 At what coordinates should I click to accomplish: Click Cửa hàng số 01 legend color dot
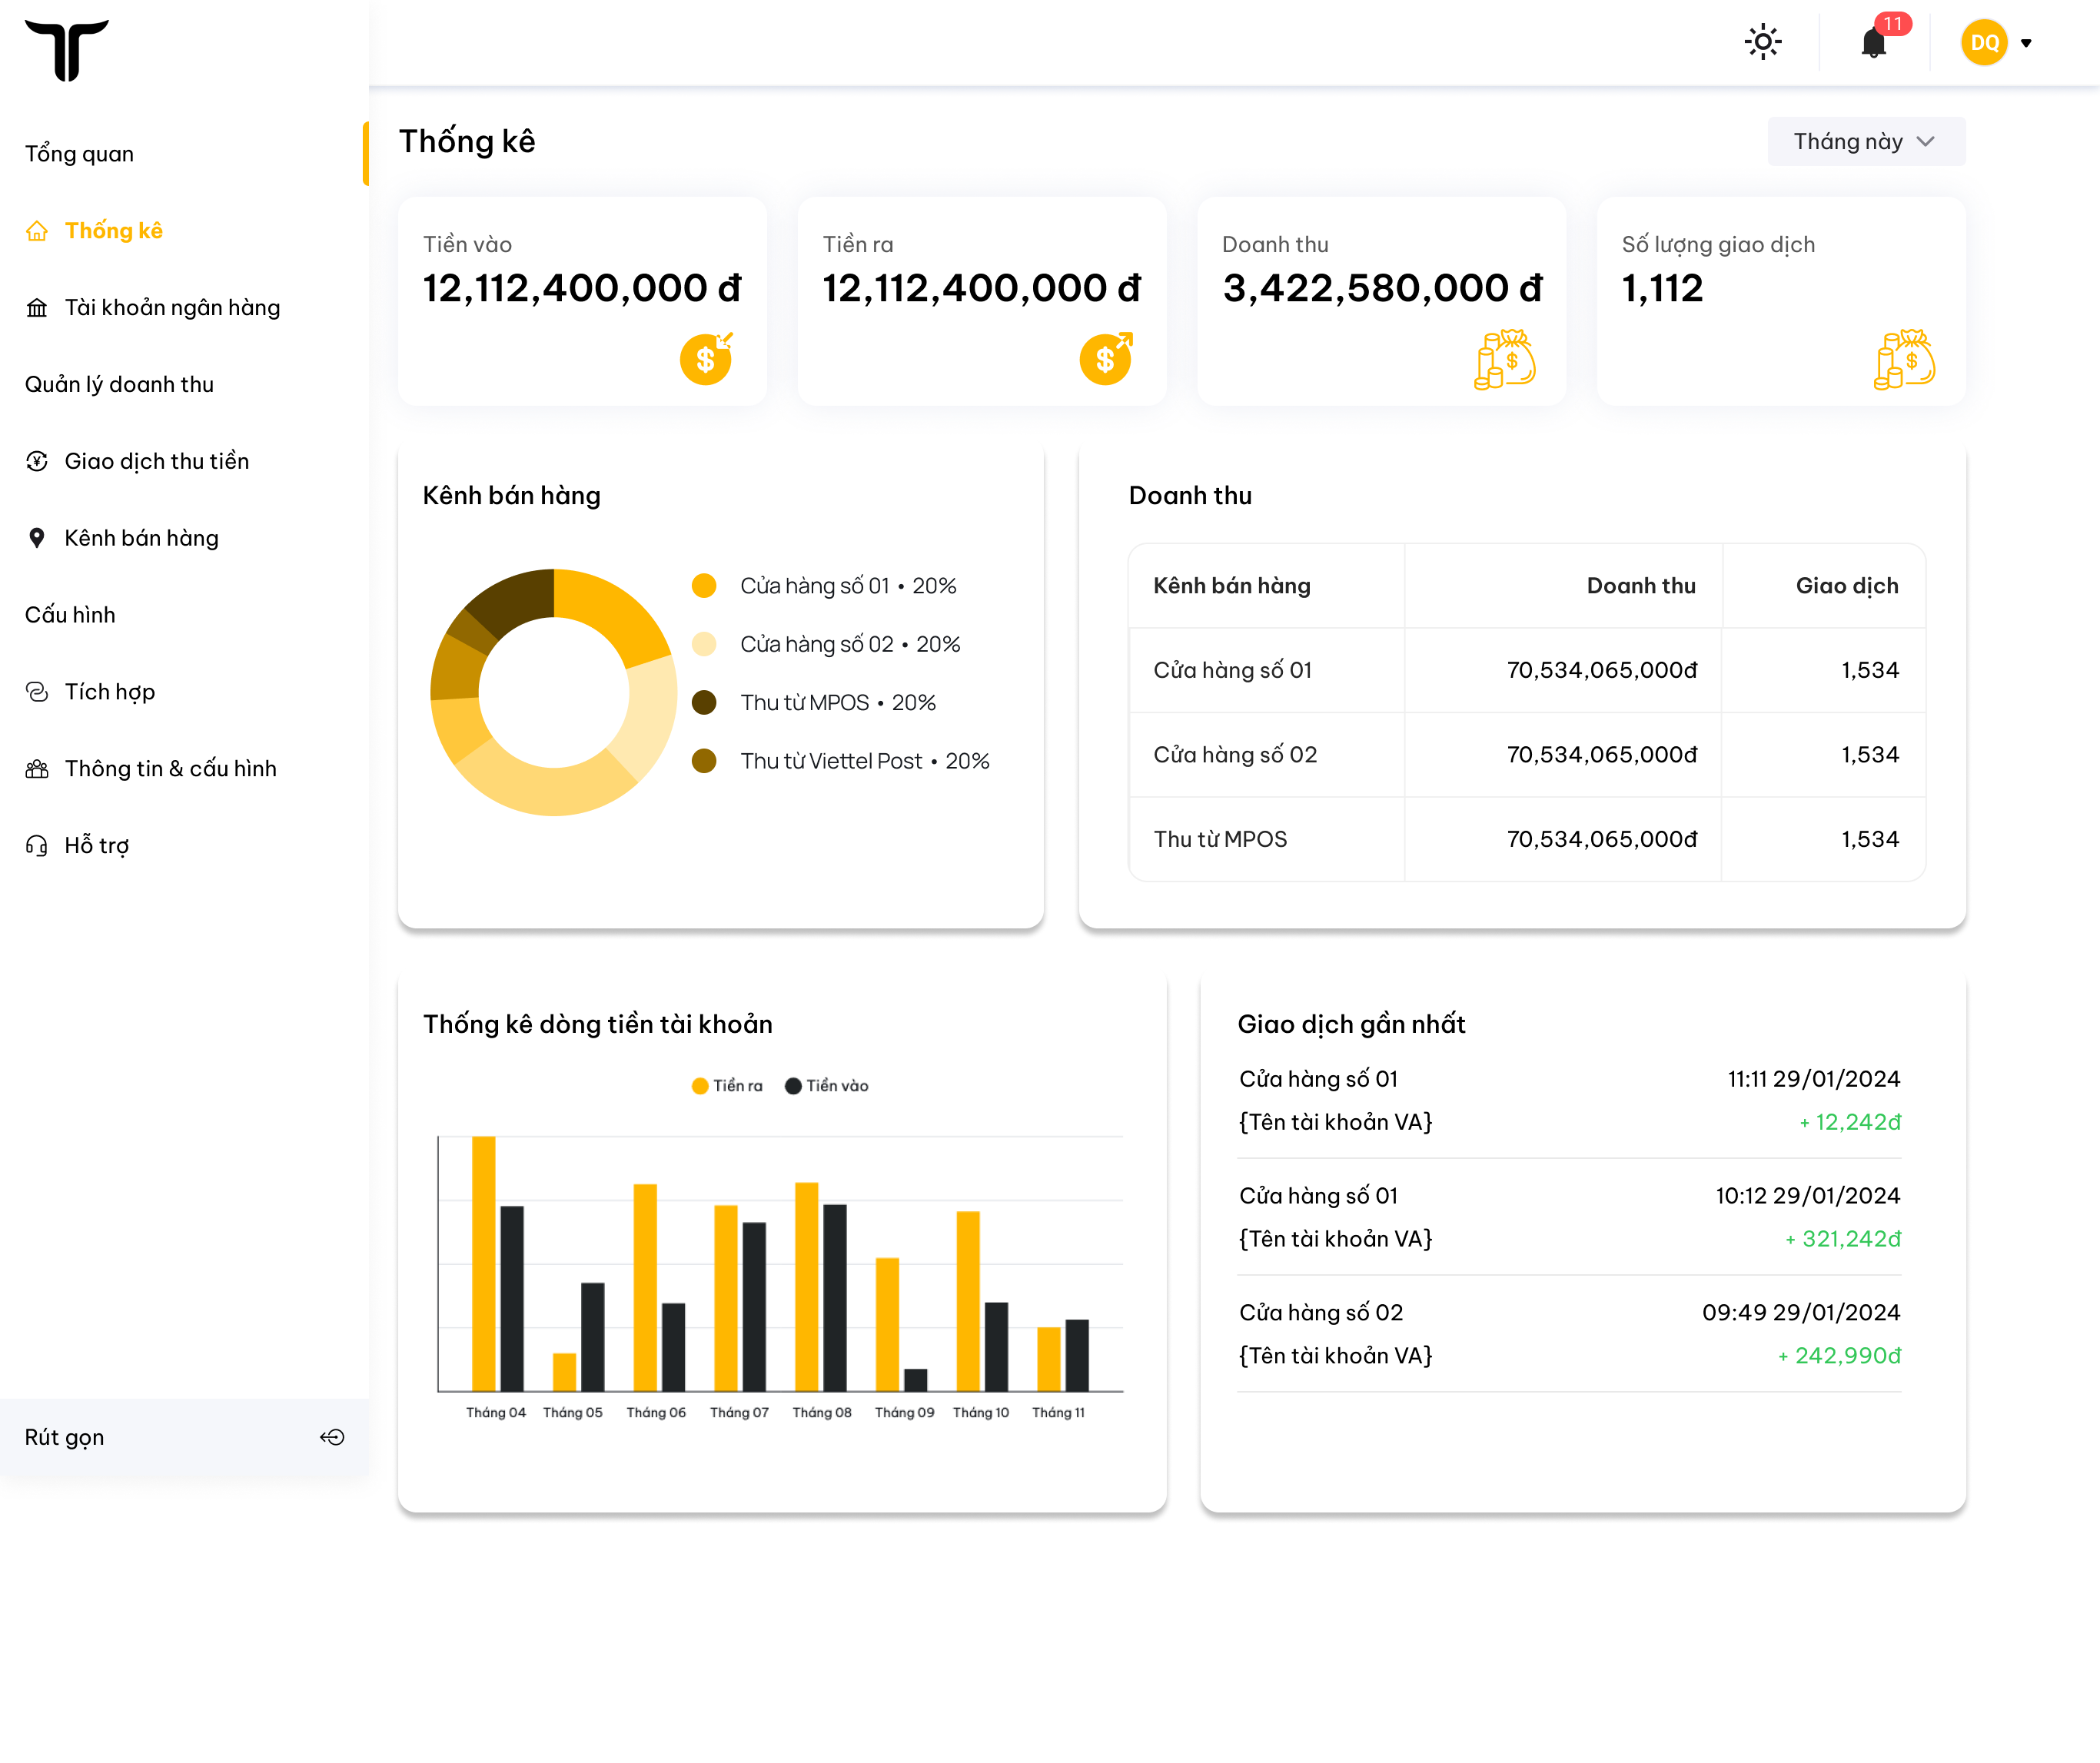click(704, 586)
